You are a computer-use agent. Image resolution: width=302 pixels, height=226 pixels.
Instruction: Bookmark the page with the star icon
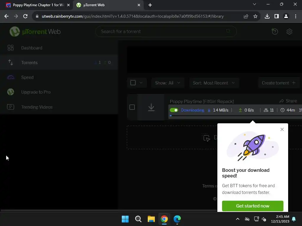tap(255, 16)
